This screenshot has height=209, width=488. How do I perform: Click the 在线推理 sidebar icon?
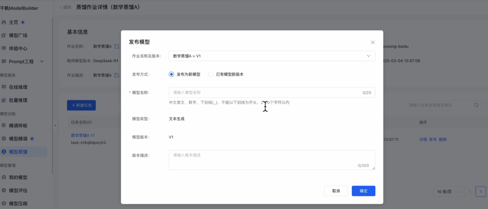[4, 87]
